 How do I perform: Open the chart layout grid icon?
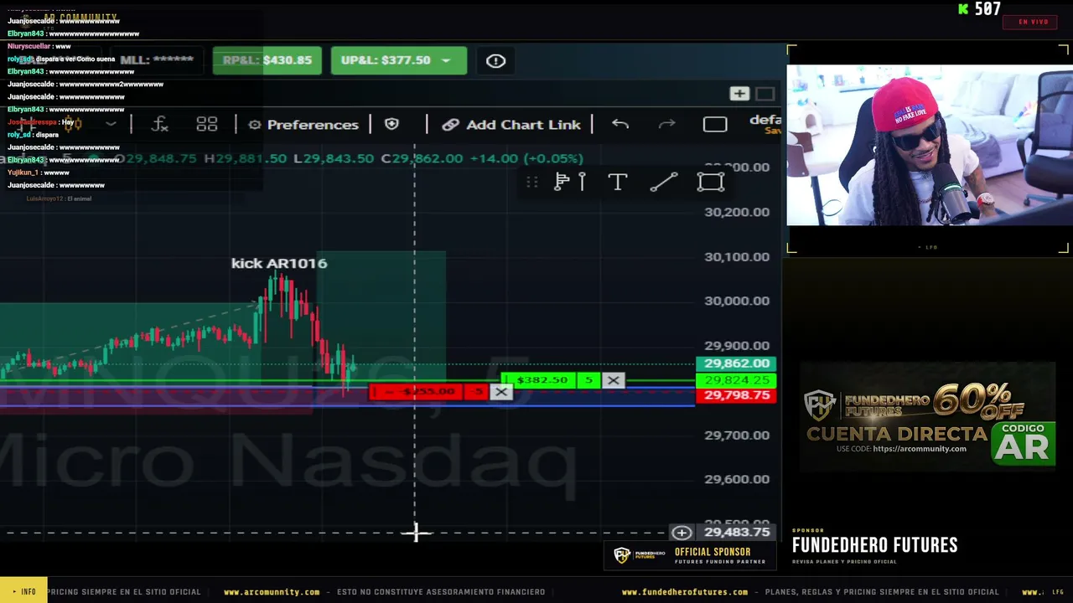click(x=206, y=125)
